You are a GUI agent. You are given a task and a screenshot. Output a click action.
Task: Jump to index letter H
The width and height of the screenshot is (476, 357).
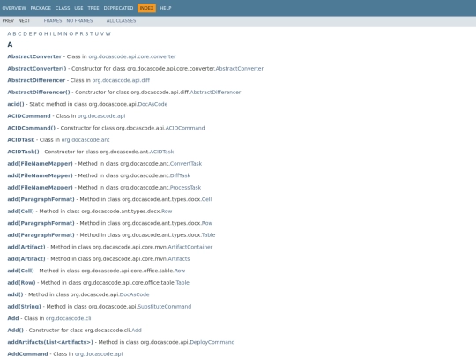(46, 33)
